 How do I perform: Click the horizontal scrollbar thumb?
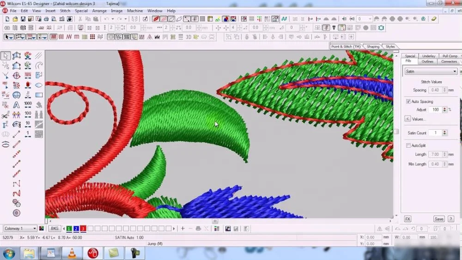point(215,221)
